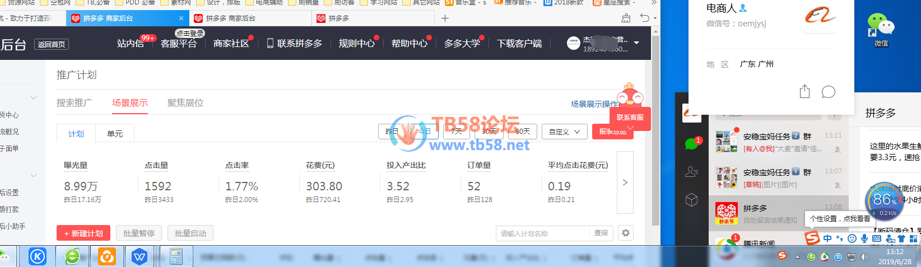
Task: Click Sogou emoji face icon
Action: pyautogui.click(x=852, y=238)
